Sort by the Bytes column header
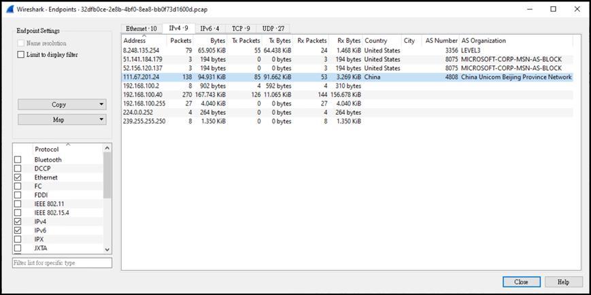 (x=210, y=40)
